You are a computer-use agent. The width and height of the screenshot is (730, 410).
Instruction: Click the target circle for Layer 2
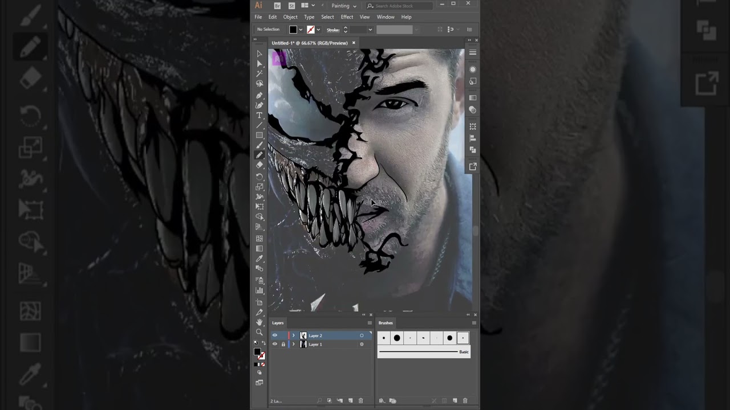[x=362, y=335]
